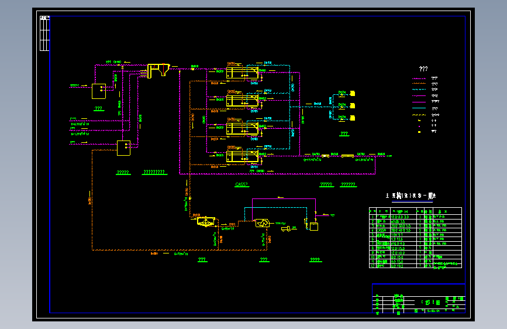Select the filled yellow square legend symbol
The height and width of the screenshot is (329, 507).
click(419, 132)
